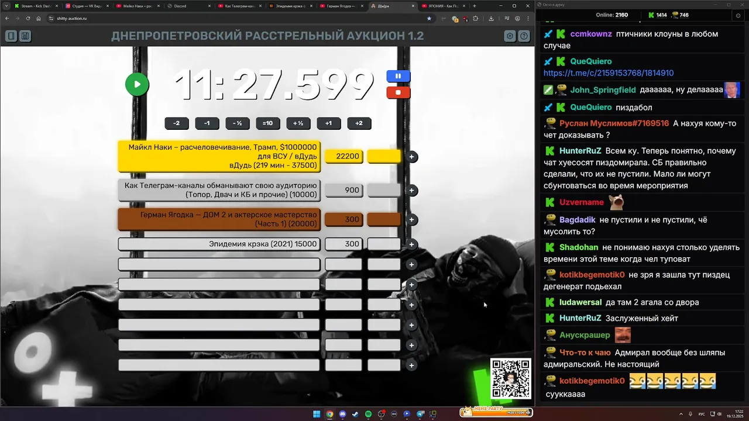Open a new browser tab

pos(475,6)
